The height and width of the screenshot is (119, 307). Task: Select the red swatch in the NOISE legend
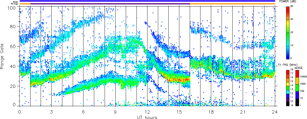point(297,74)
